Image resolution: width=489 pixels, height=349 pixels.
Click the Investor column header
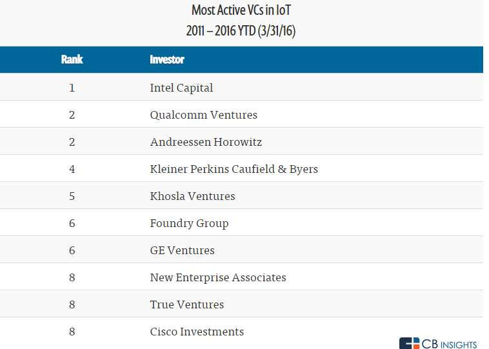(x=167, y=59)
